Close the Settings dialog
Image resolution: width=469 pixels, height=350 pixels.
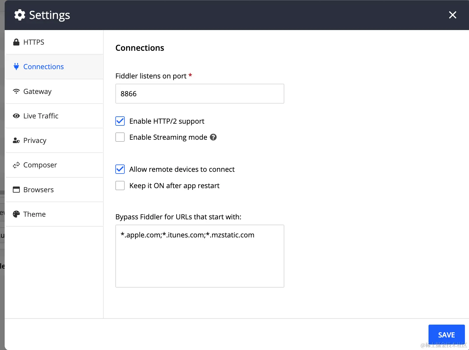(x=452, y=15)
